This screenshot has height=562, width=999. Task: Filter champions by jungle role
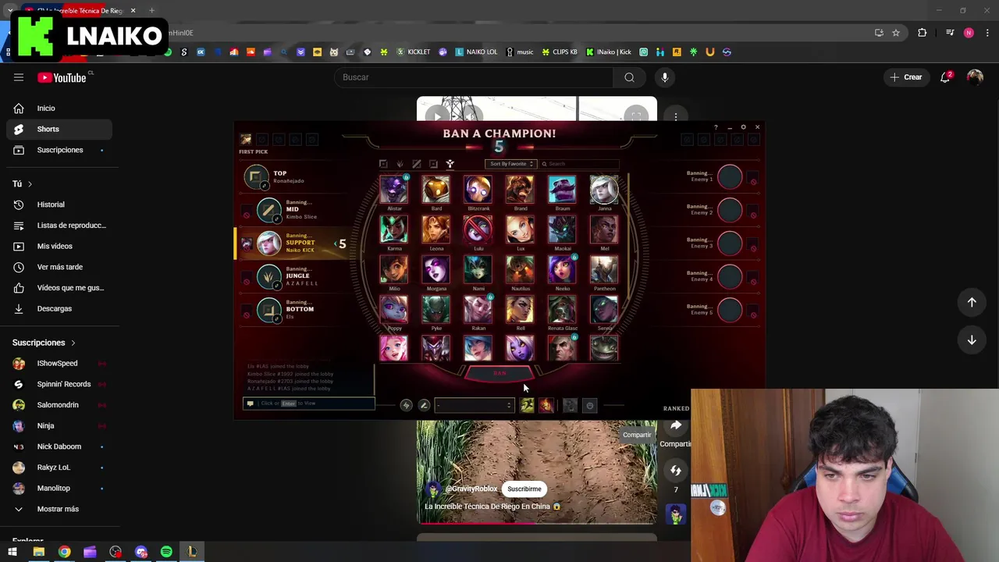400,164
